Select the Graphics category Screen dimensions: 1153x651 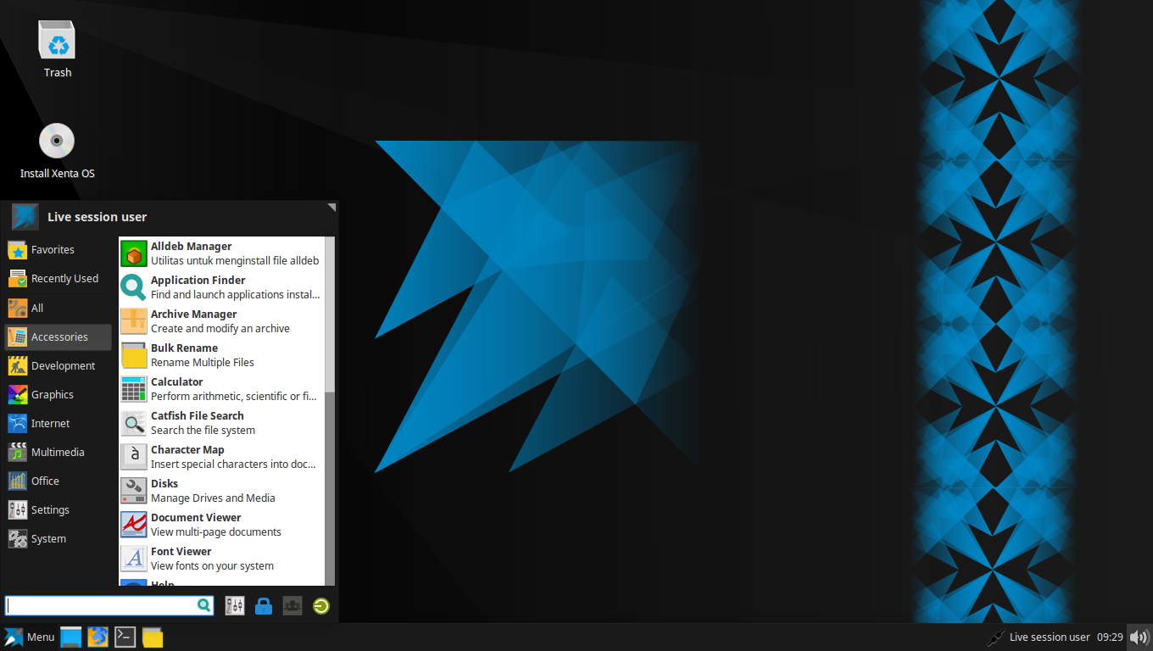pos(58,394)
